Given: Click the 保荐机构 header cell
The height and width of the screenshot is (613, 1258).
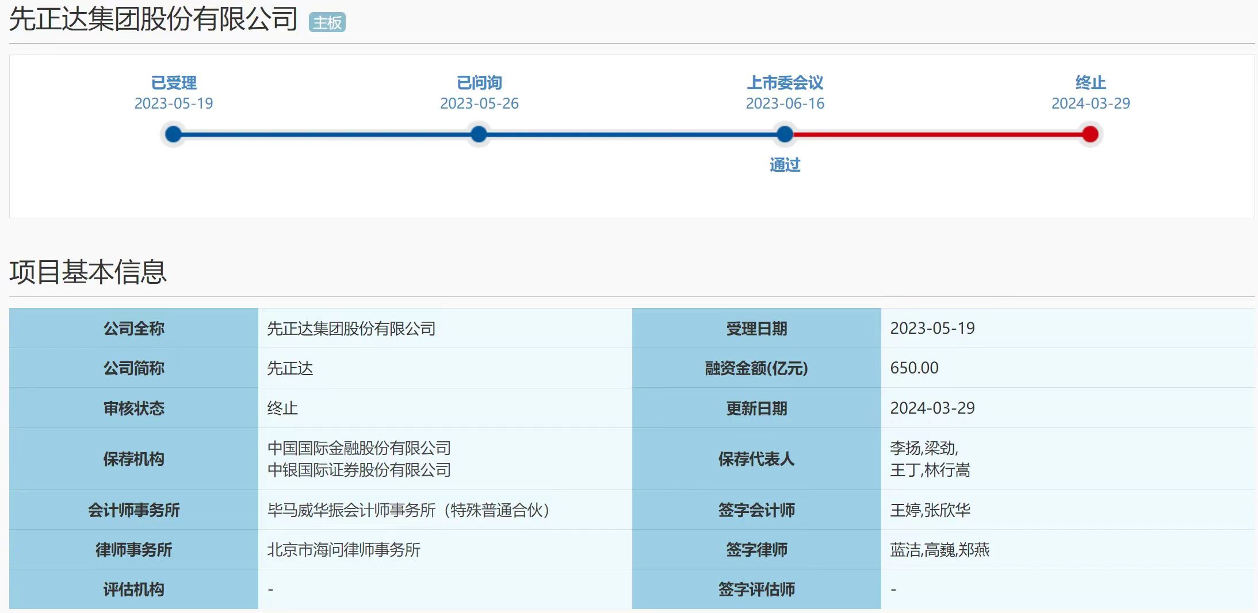Looking at the screenshot, I should pyautogui.click(x=133, y=458).
